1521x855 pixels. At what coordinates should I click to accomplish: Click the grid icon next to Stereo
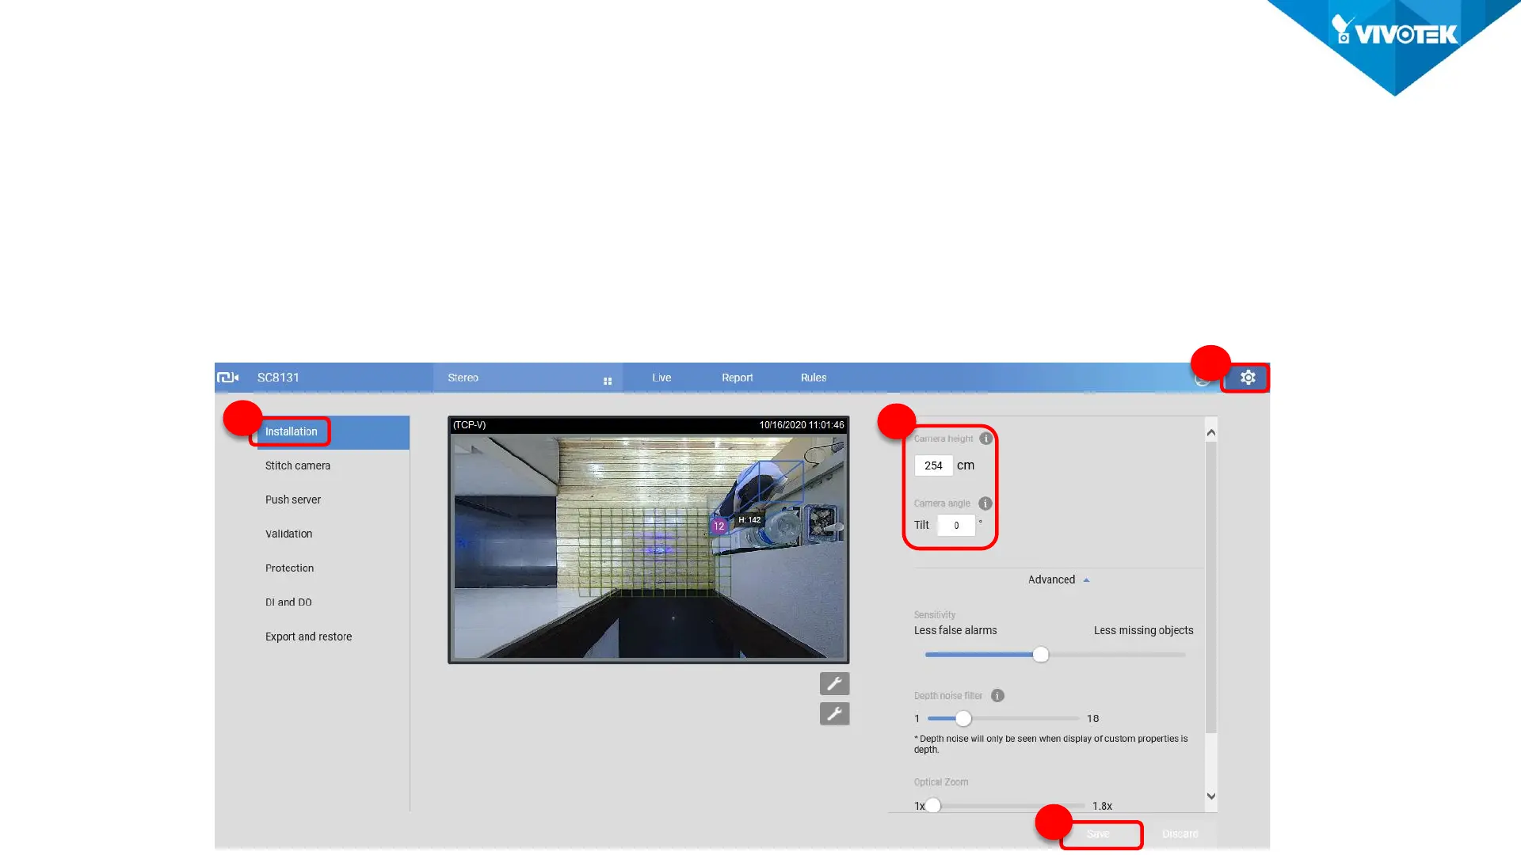608,381
